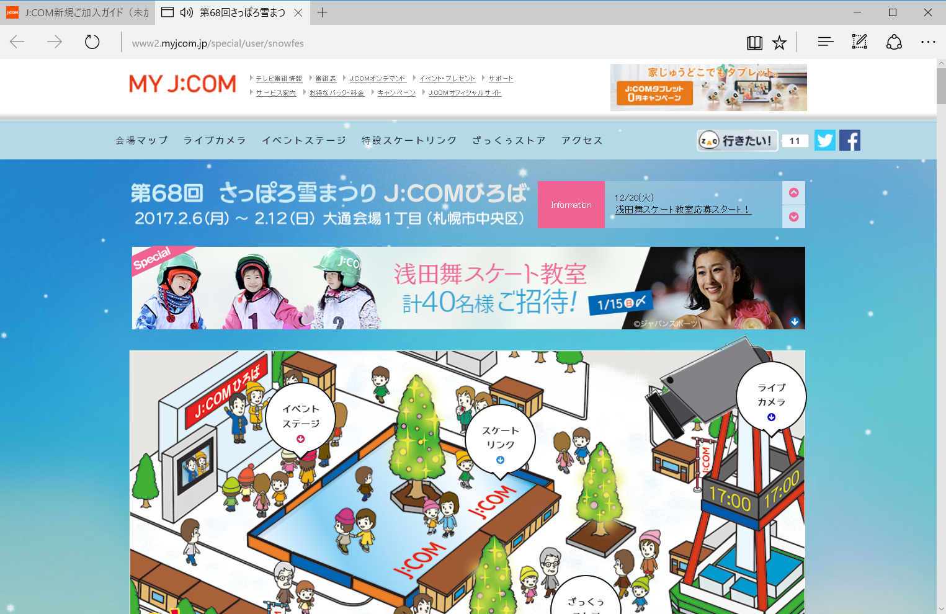
Task: Click the ライブカメラ map bubble
Action: click(x=771, y=399)
